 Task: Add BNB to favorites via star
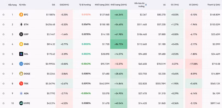tap(3, 44)
